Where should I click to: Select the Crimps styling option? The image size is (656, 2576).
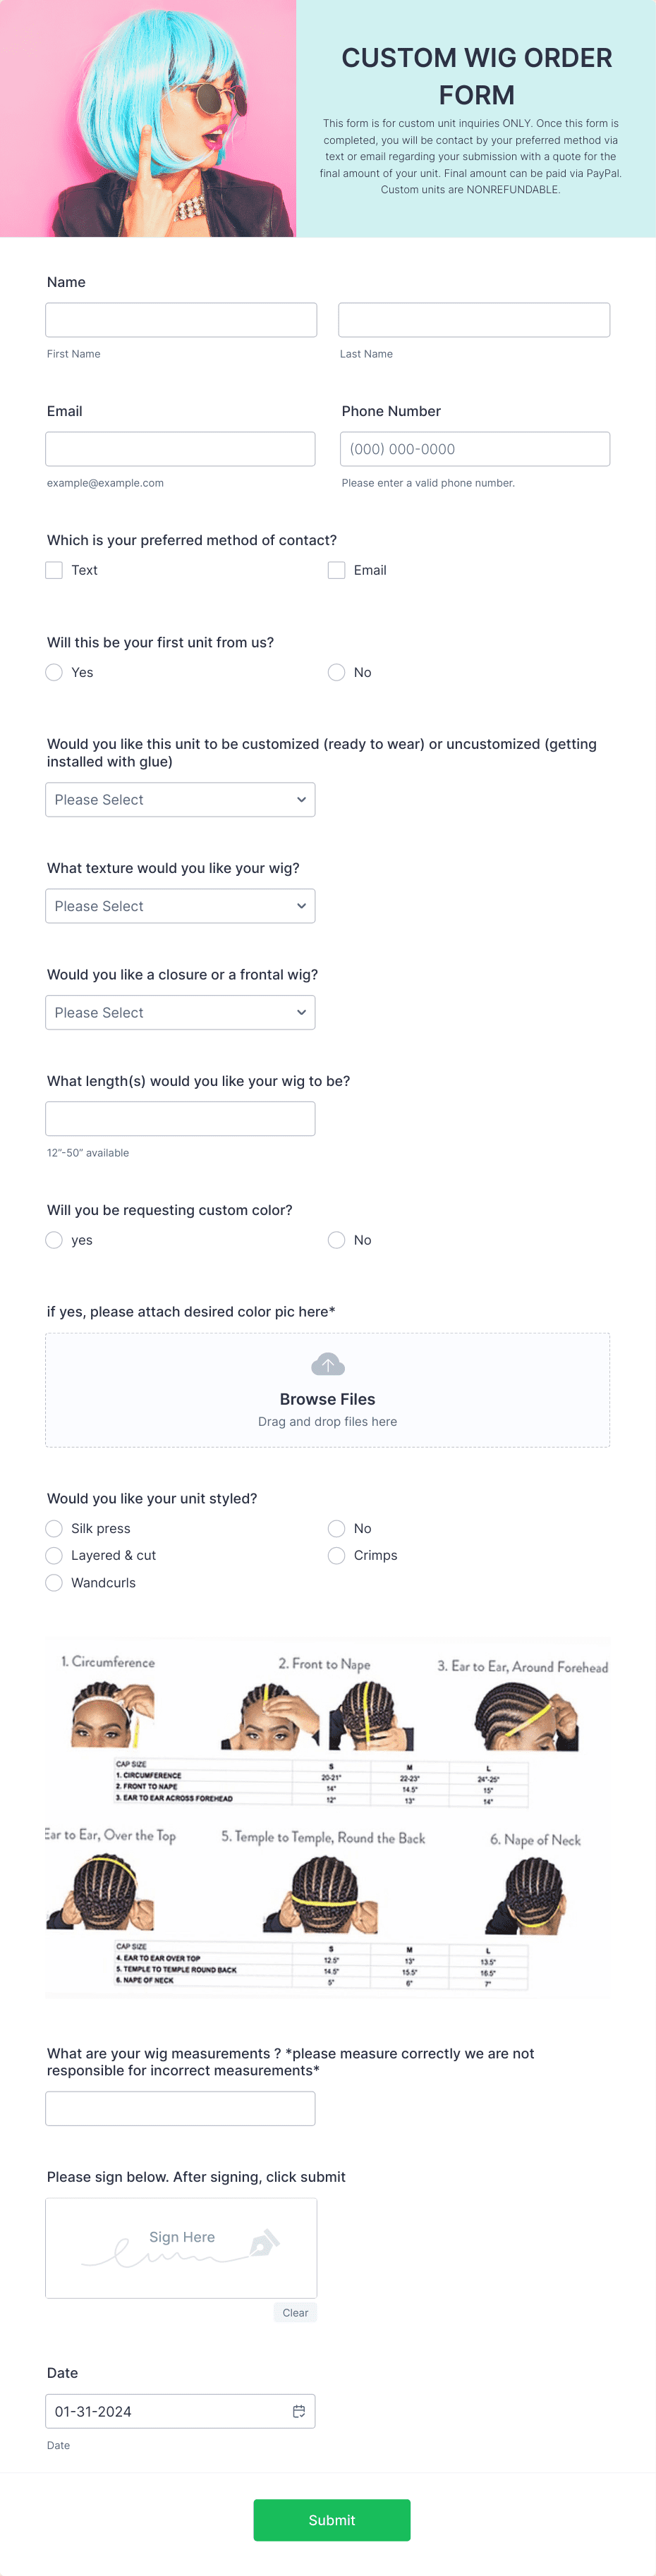pyautogui.click(x=337, y=1555)
